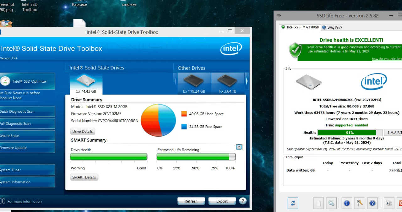Open SSDLife help via question-mark icon
This screenshot has width=402, height=212.
tap(372, 203)
